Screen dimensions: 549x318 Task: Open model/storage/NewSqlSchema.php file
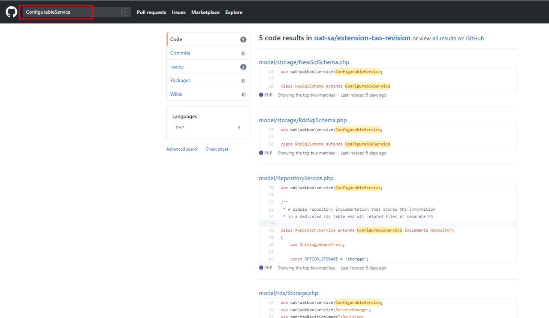click(304, 62)
